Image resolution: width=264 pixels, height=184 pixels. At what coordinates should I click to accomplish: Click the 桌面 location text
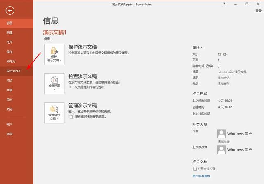(47, 39)
